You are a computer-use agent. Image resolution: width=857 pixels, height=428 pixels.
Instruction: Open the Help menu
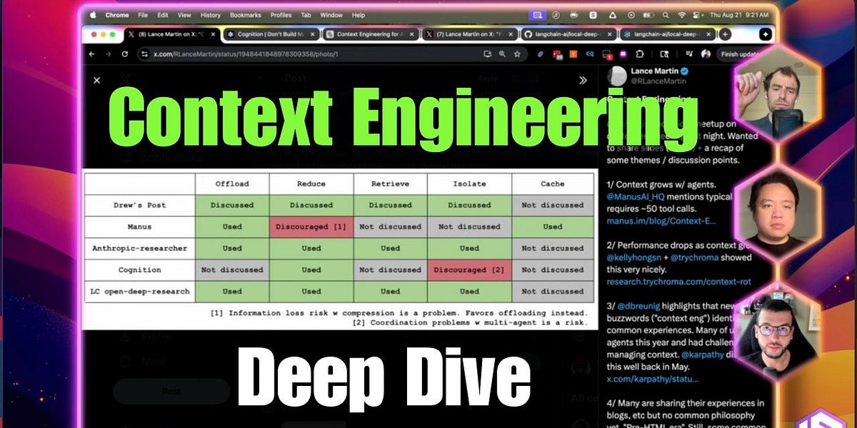tap(359, 14)
